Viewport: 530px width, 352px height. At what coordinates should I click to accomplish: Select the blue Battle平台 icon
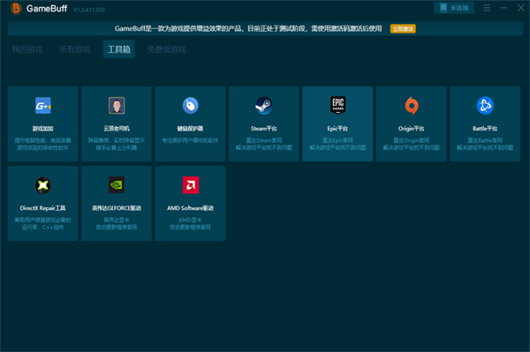[485, 106]
